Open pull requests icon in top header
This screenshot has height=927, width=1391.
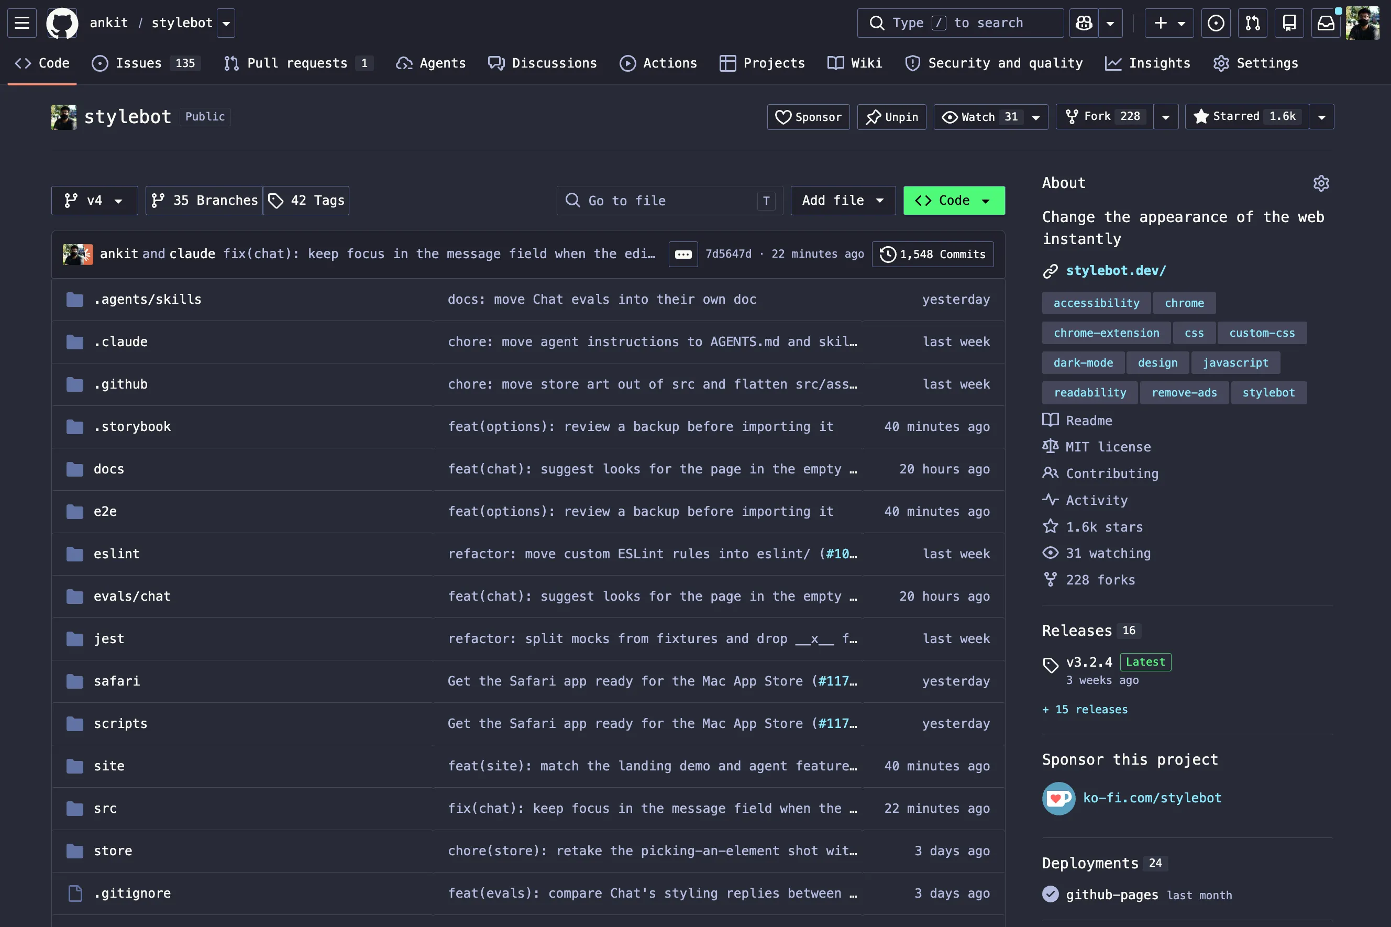coord(1253,23)
